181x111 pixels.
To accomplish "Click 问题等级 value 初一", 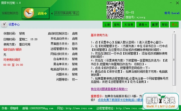I will point(75,79).
